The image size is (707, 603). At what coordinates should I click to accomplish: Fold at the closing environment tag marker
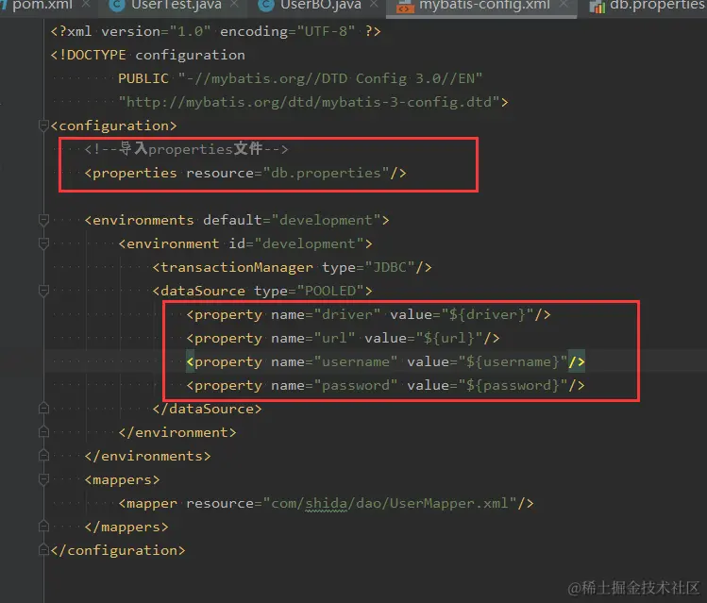43,432
